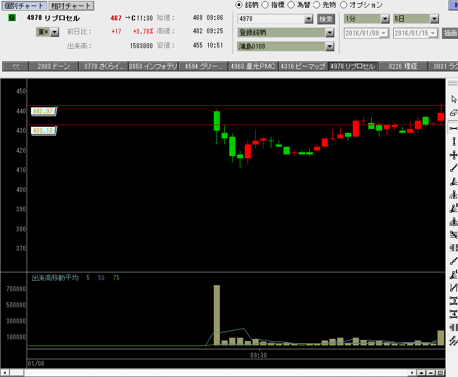Viewport: 458px width, 377px height.
Task: Click the volume moving average 5 label
Action: tap(88, 278)
